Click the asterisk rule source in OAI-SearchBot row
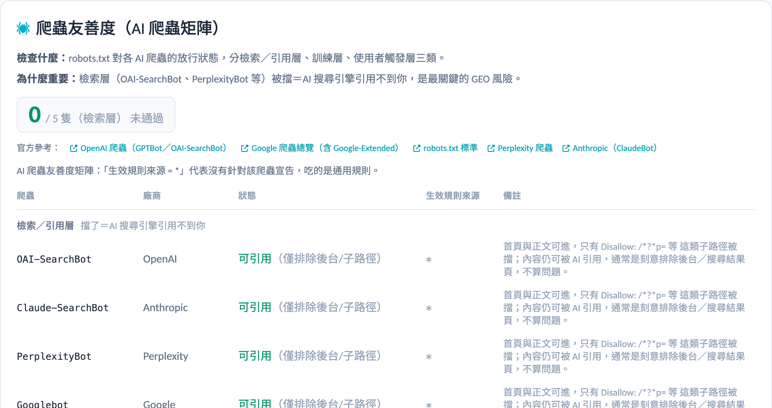This screenshot has height=408, width=772. (429, 260)
